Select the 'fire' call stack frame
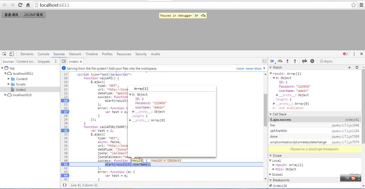 [315, 125]
